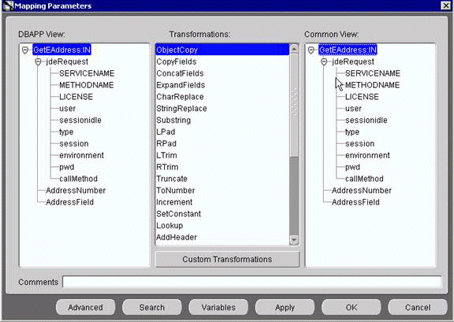Cancel the Mapping Parameters dialog

tap(418, 307)
